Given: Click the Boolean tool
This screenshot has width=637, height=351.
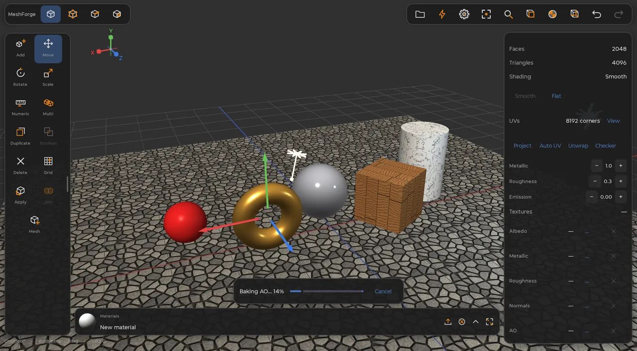Looking at the screenshot, I should [x=48, y=137].
